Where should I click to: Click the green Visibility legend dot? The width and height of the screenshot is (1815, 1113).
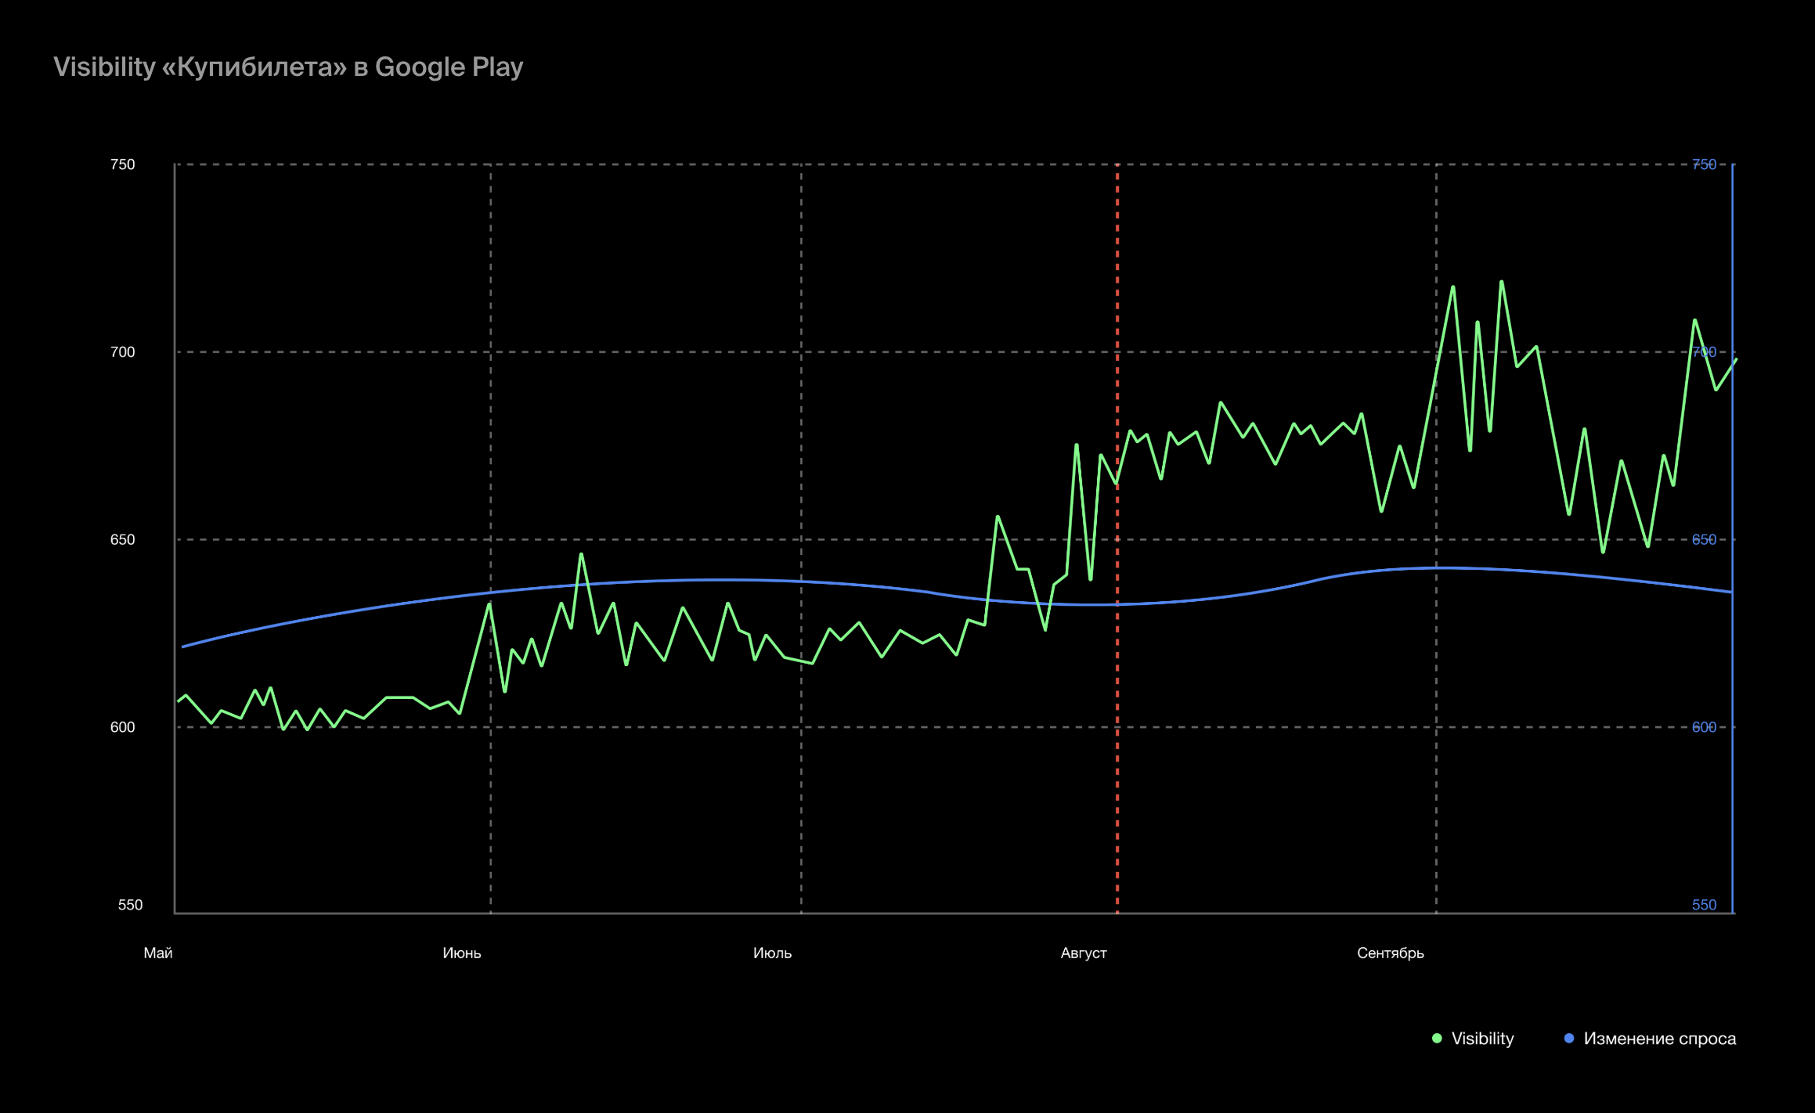1437,1039
